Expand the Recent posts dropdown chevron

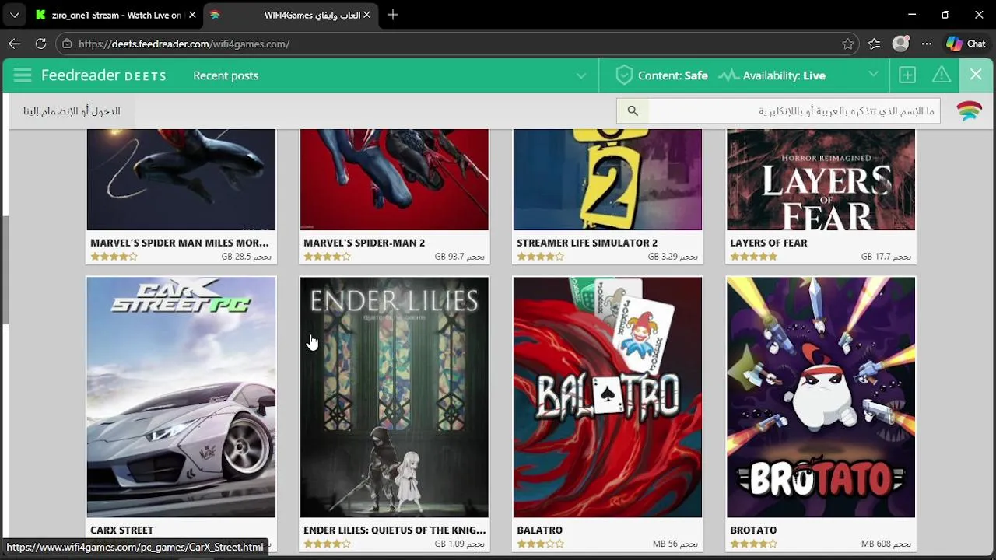coord(581,75)
